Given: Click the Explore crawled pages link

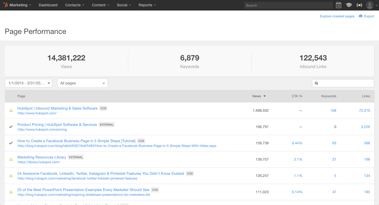Looking at the screenshot, I should (337, 16).
